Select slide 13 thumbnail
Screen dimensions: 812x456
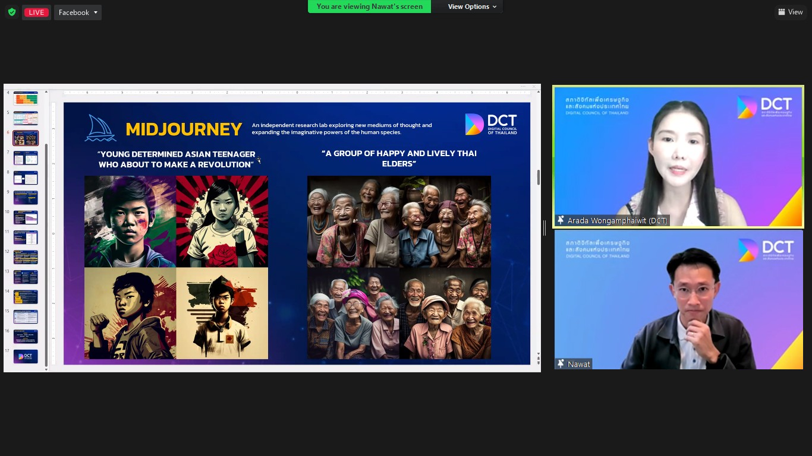pyautogui.click(x=26, y=277)
